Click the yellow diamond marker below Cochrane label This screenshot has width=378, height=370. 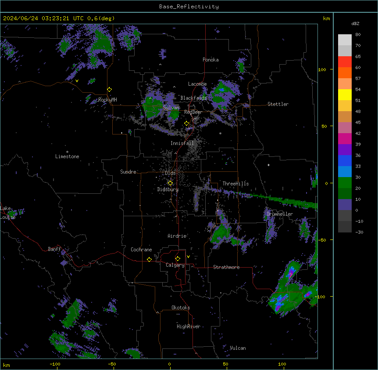coord(149,259)
